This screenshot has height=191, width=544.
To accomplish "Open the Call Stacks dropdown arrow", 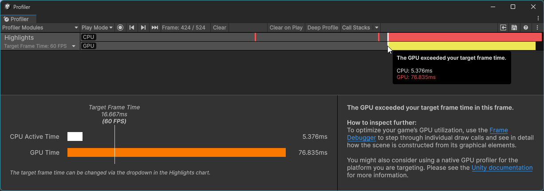I will tap(377, 27).
